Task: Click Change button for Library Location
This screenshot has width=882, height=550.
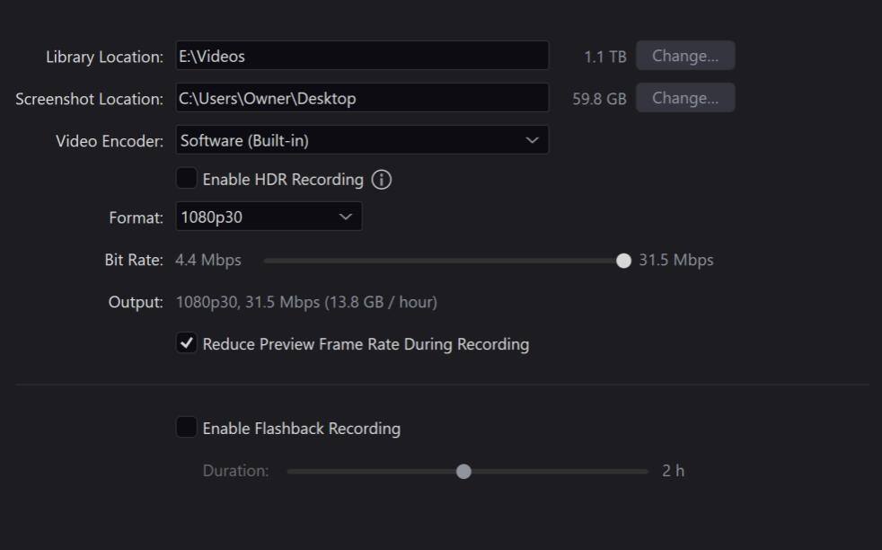Action: pos(684,56)
